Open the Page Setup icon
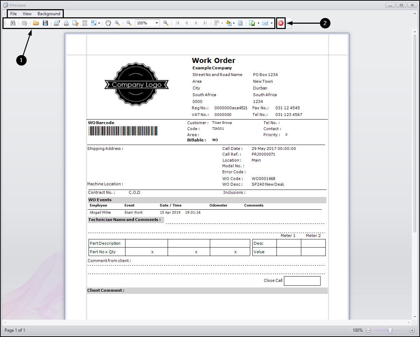 pyautogui.click(x=75, y=23)
